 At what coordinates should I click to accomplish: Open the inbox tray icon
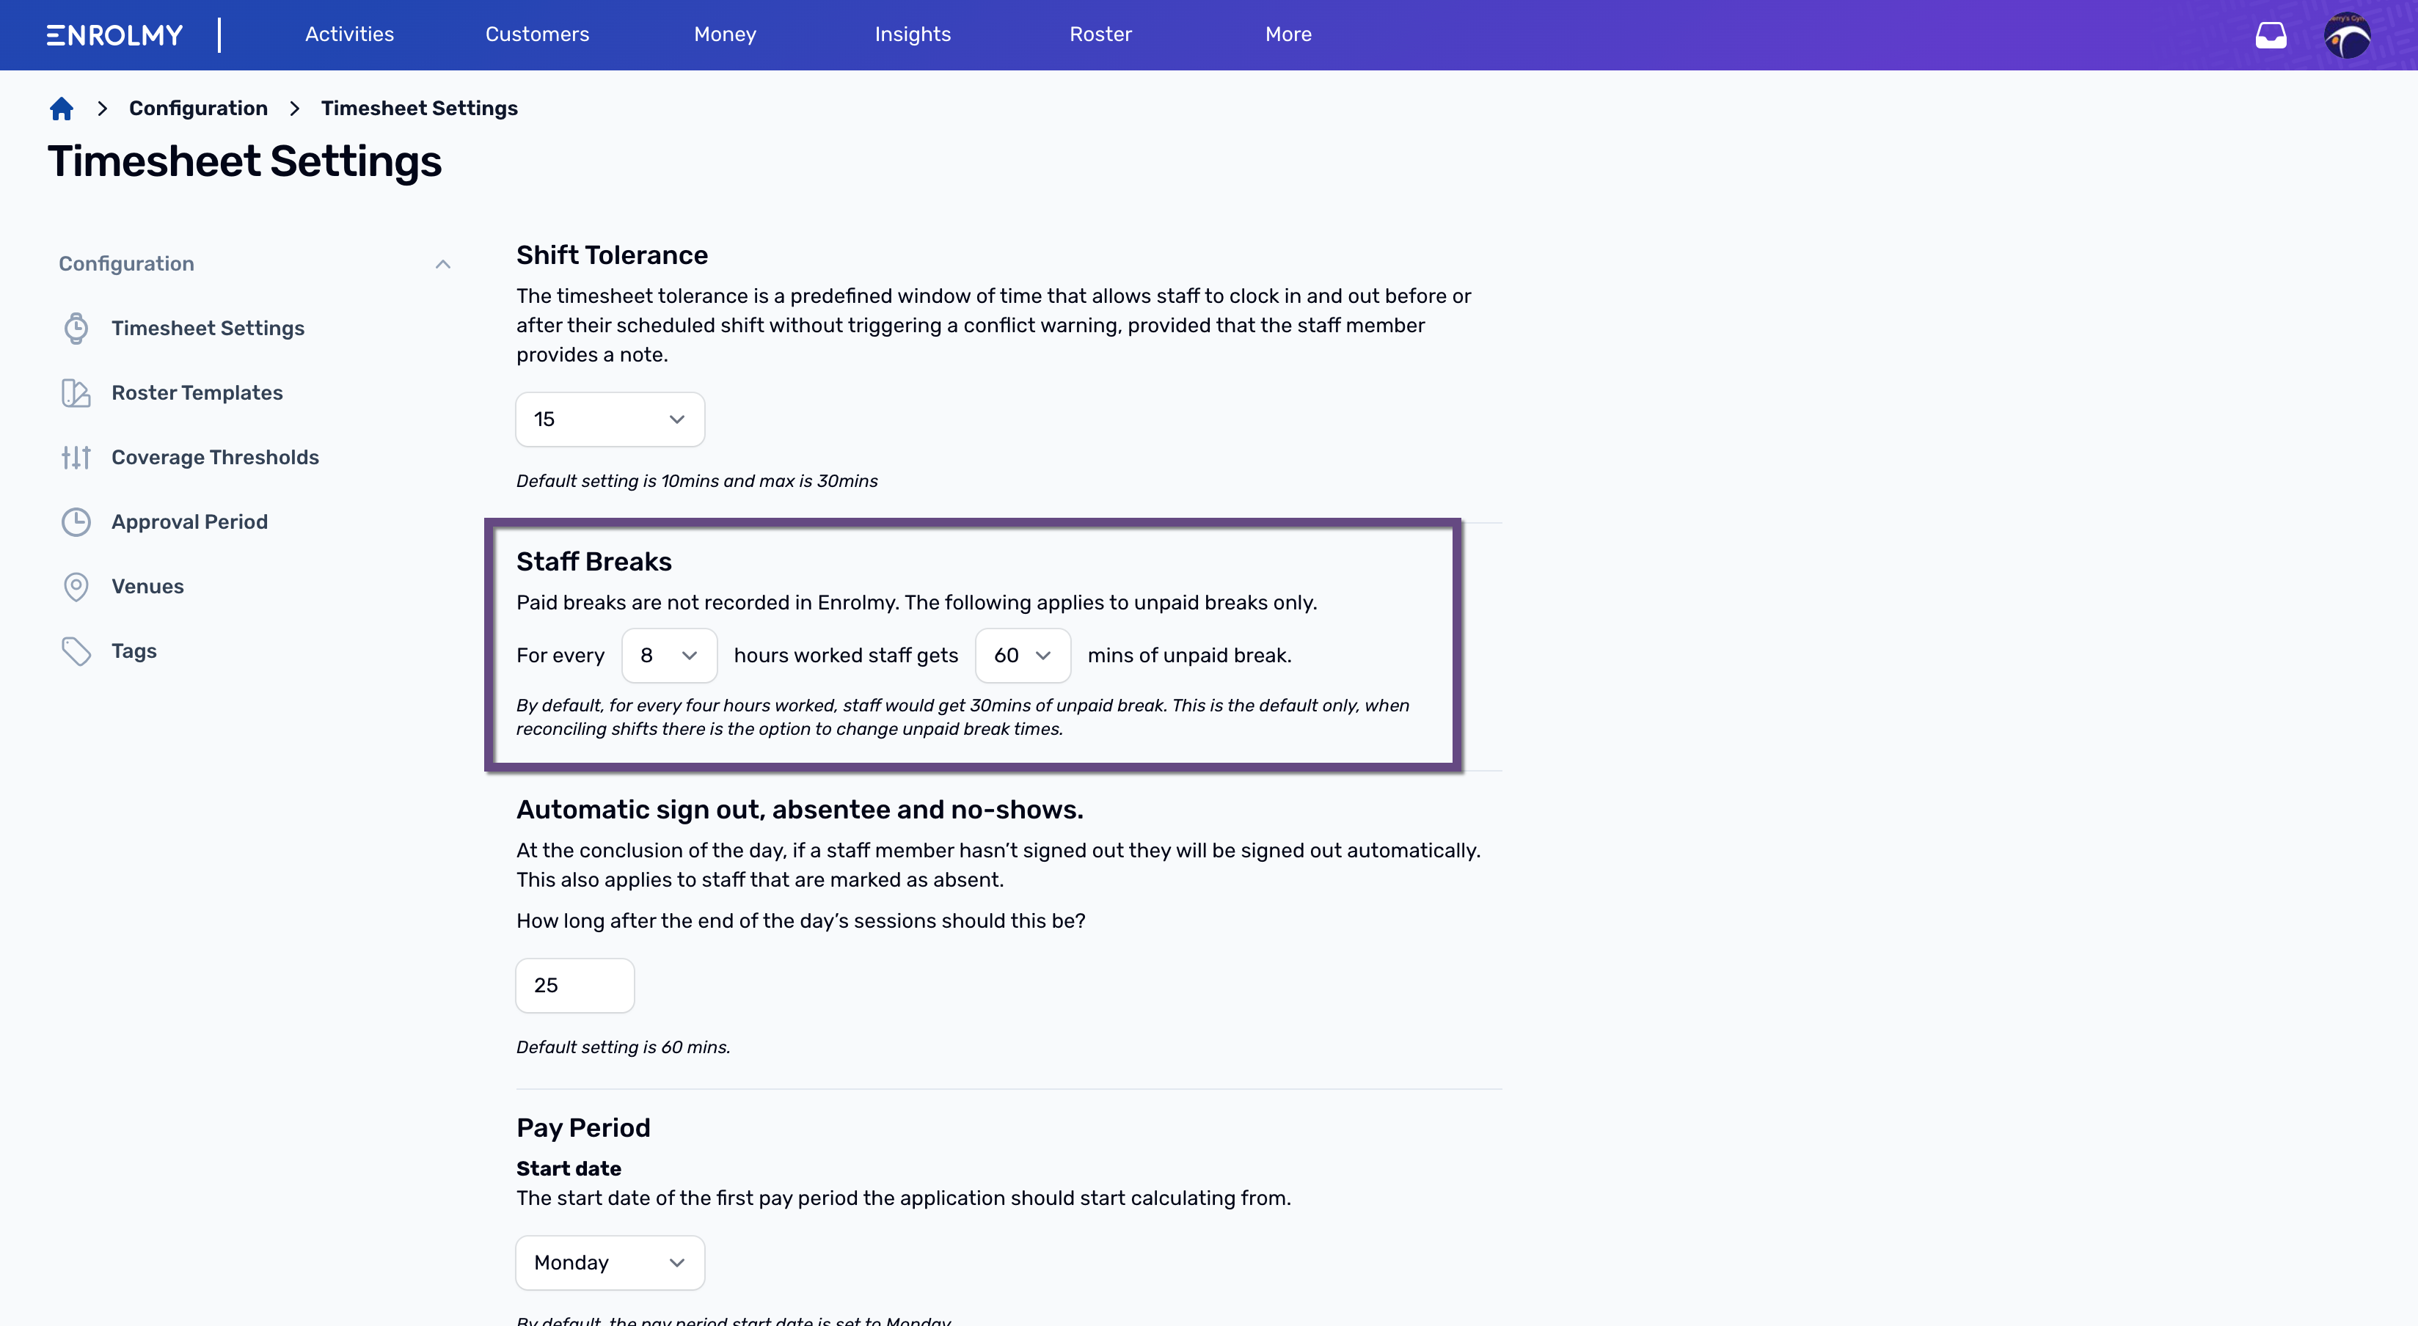point(2271,34)
